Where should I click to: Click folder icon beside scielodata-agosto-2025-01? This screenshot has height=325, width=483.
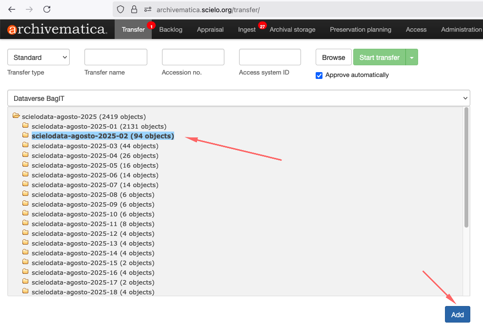pyautogui.click(x=25, y=126)
